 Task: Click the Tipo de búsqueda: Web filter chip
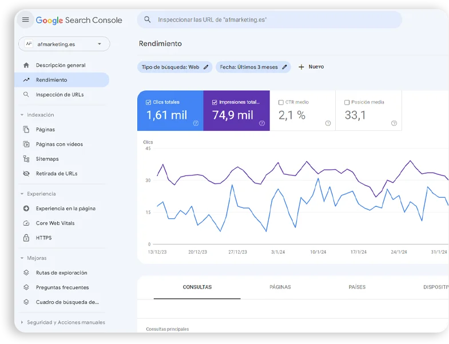click(175, 67)
